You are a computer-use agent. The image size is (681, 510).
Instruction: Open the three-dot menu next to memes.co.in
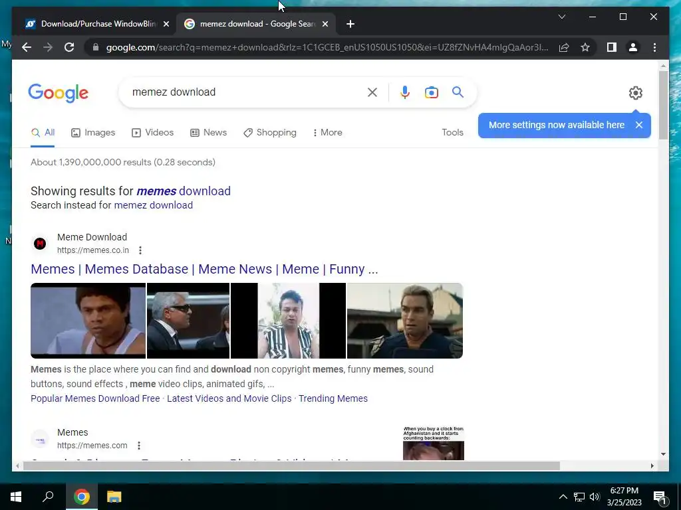[x=140, y=250]
